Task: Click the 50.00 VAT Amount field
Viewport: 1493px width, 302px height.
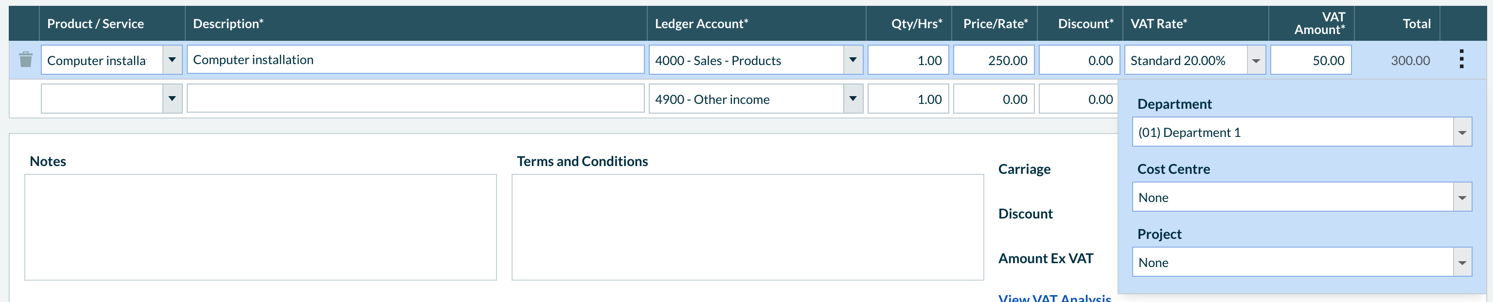Action: (x=1311, y=60)
